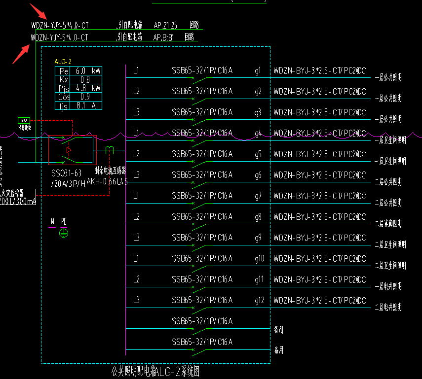Click the 一层电井照明 load description
The image size is (422, 379).
point(388,286)
